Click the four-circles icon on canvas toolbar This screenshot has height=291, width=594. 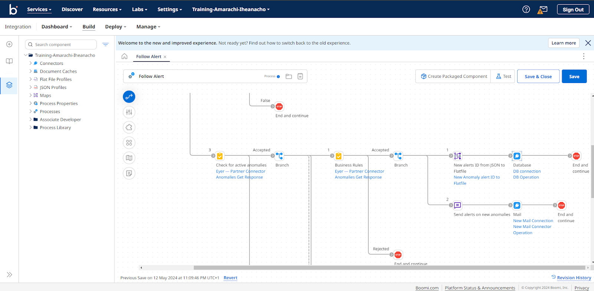(x=129, y=143)
